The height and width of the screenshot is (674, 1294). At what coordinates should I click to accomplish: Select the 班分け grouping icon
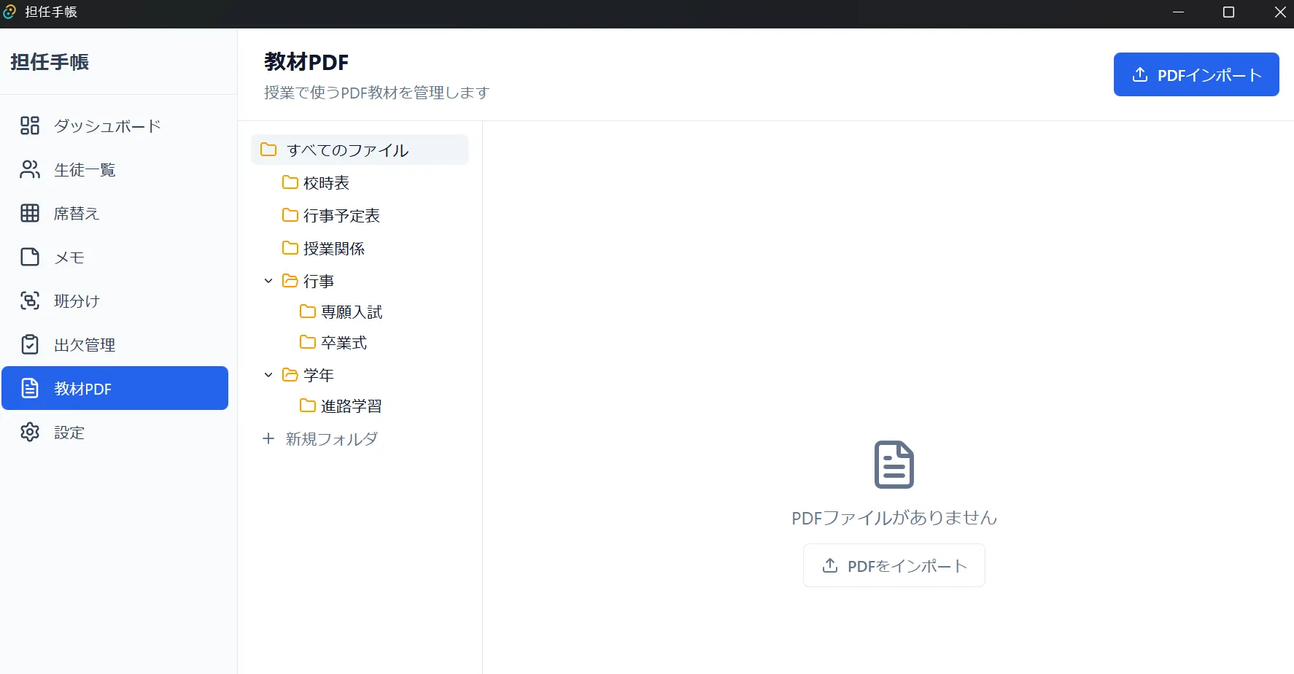[x=29, y=301]
